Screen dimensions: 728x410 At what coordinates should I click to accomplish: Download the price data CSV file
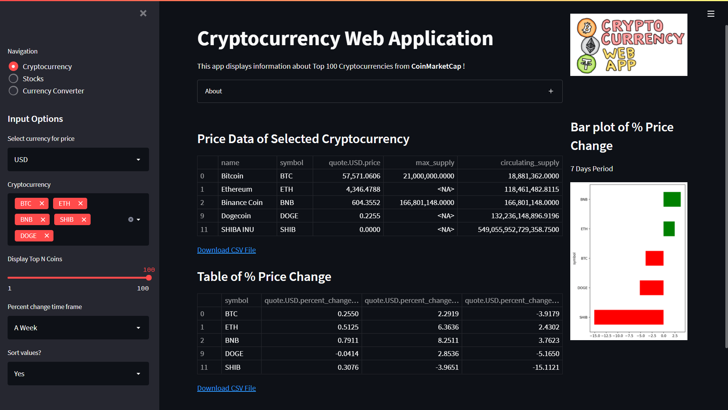(226, 250)
